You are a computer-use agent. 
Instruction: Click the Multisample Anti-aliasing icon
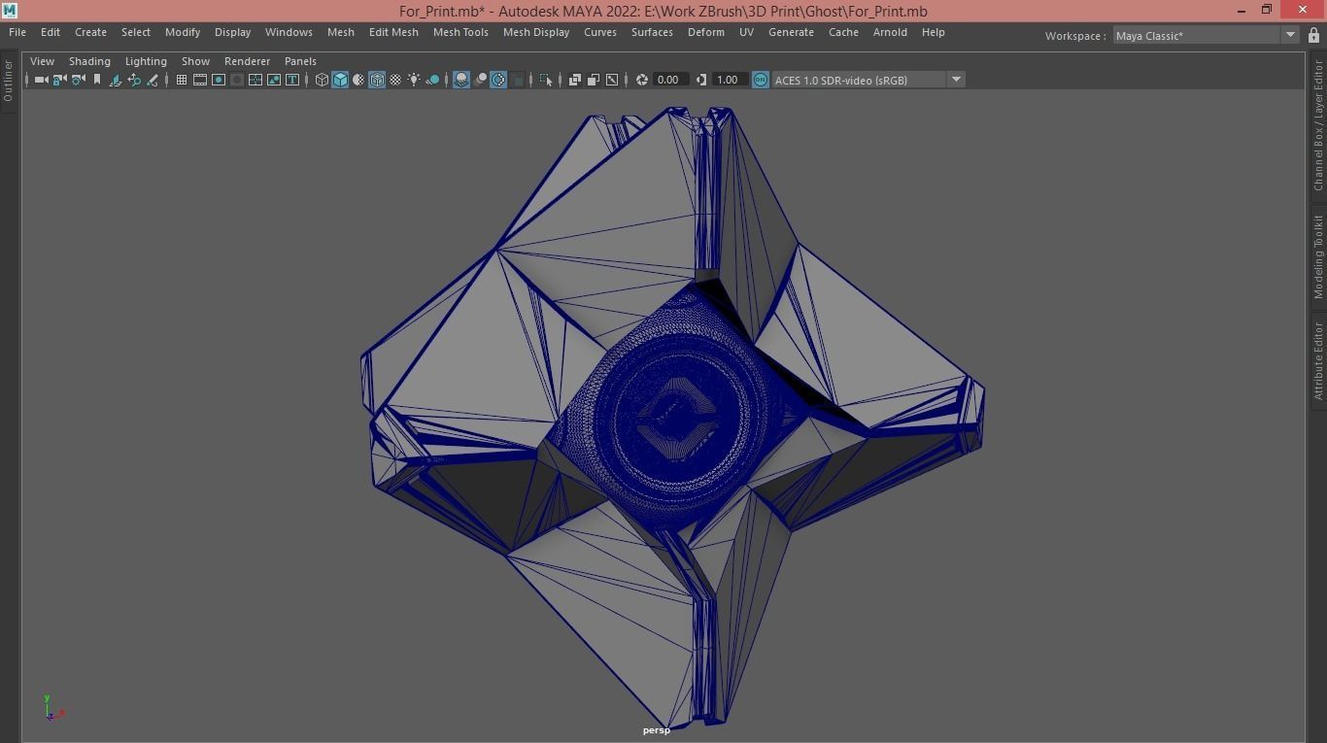(498, 80)
